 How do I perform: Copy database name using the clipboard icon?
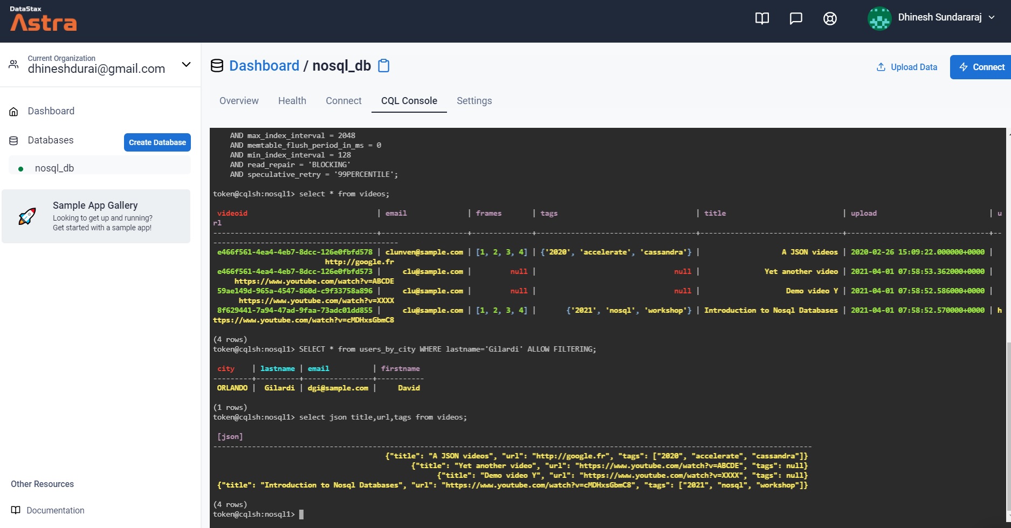(384, 65)
